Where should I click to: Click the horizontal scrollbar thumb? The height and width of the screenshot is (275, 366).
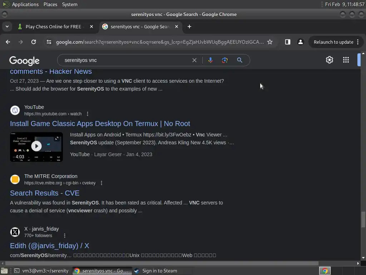pyautogui.click(x=162, y=263)
